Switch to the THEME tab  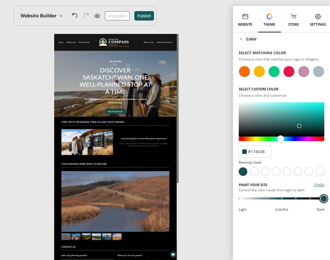pyautogui.click(x=269, y=20)
